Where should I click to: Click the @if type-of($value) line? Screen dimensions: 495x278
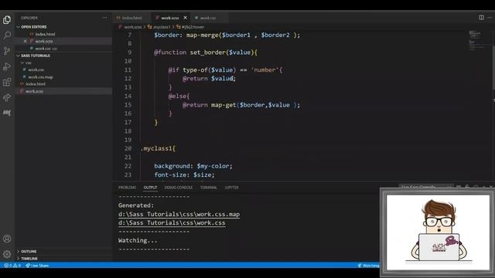[x=225, y=70]
